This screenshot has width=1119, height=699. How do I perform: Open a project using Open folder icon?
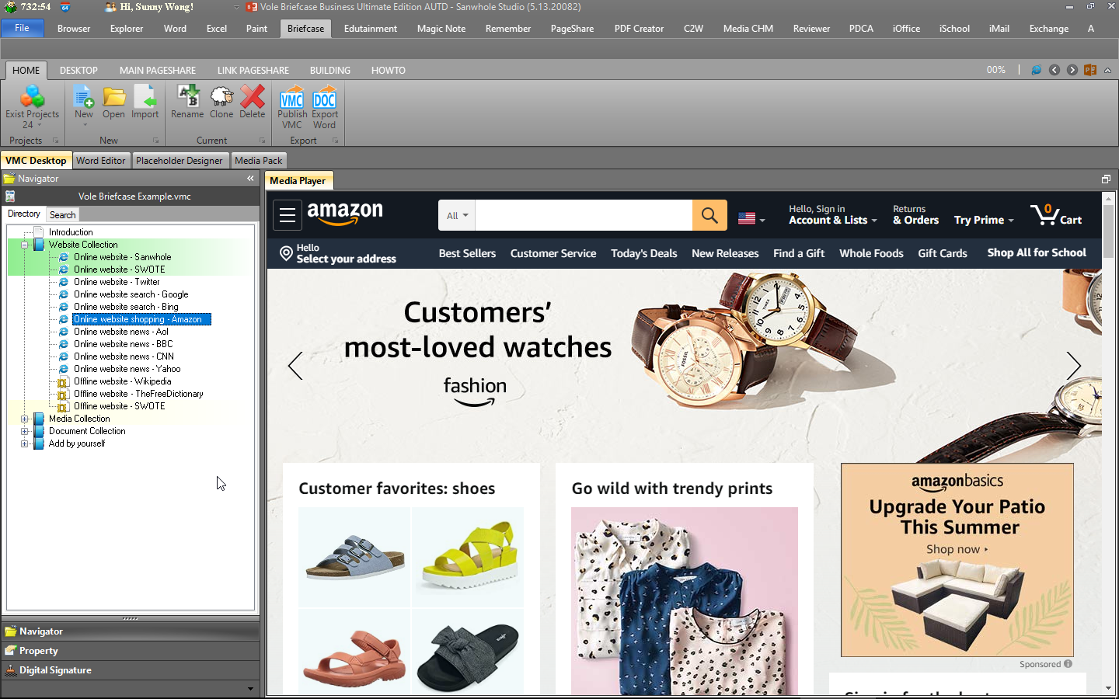(113, 99)
